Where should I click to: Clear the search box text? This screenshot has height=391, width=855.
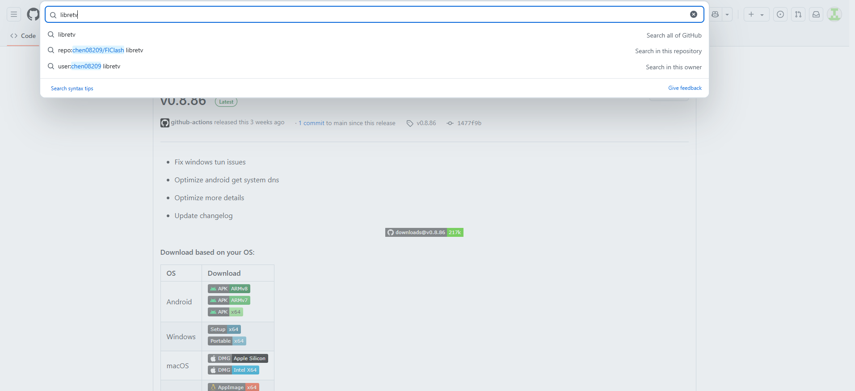point(693,14)
